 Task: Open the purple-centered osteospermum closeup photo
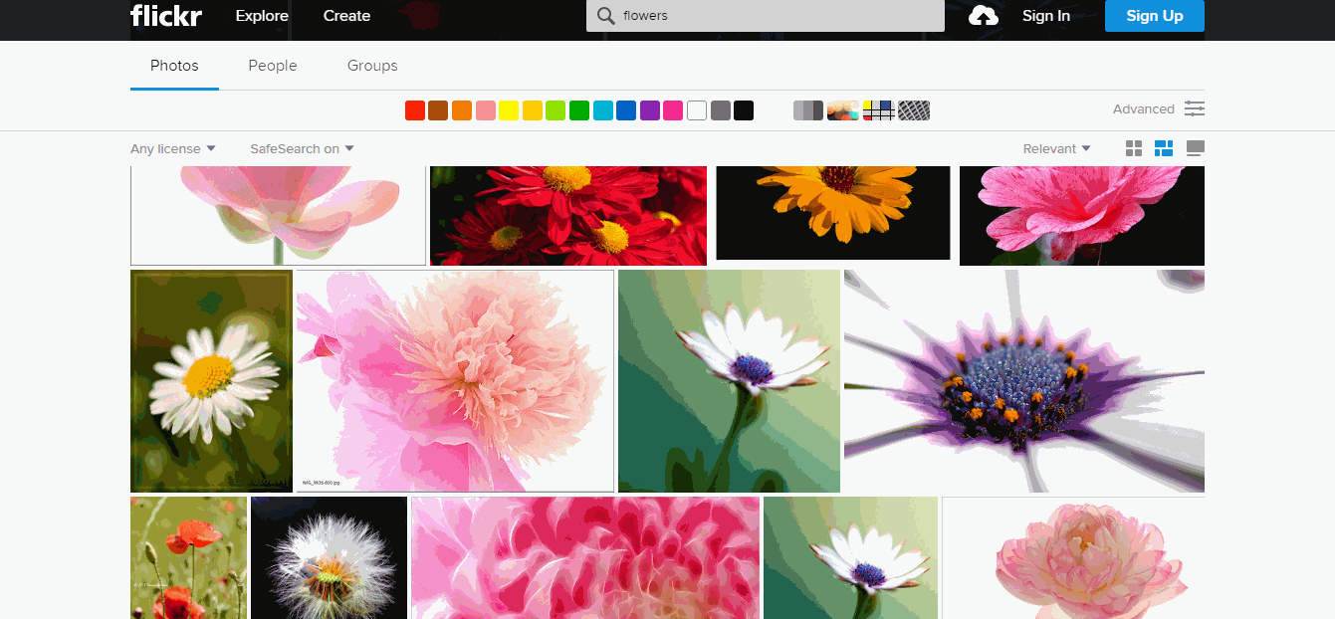pos(1024,381)
